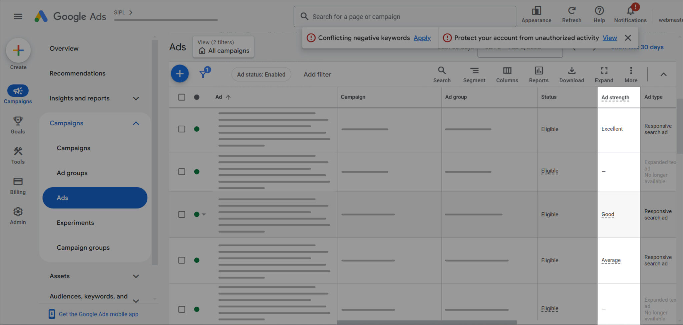Click Get the Google Ads mobile app
The width and height of the screenshot is (683, 325).
98,314
